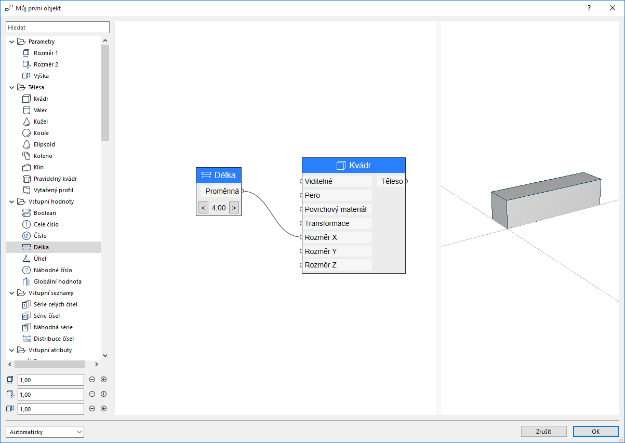This screenshot has width=625, height=443.
Task: Collapse the Tělesa tree group
Action: pos(12,87)
